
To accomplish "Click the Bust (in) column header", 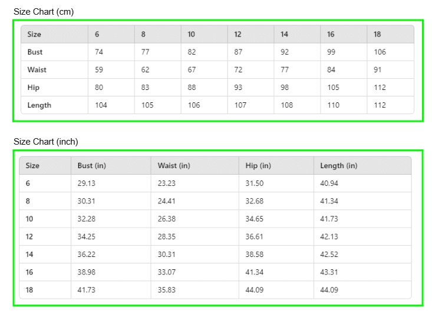I will 92,166.
